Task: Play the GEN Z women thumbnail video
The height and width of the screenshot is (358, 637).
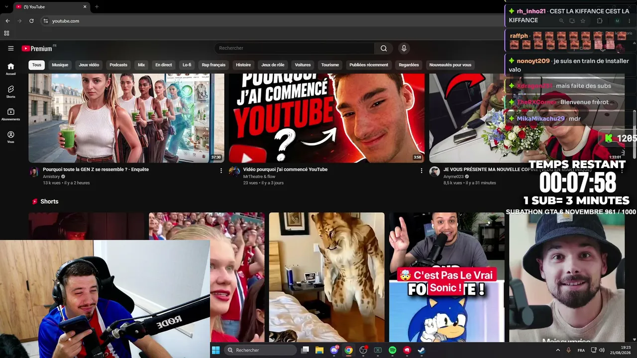Action: click(126, 118)
